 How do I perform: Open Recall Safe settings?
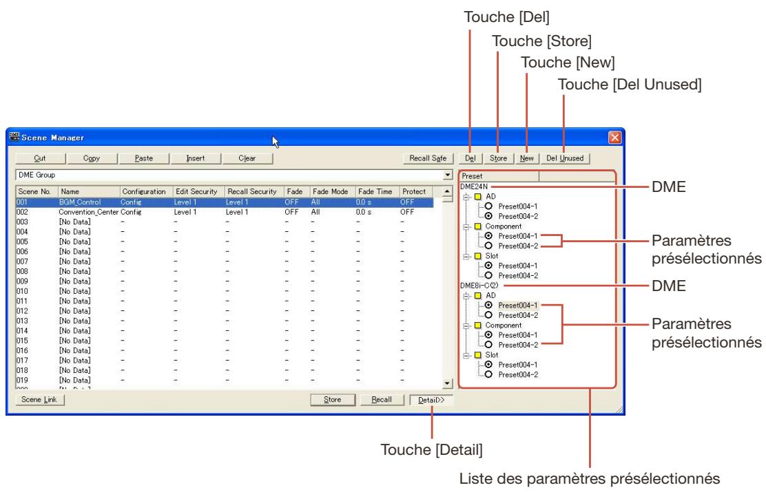pos(428,158)
